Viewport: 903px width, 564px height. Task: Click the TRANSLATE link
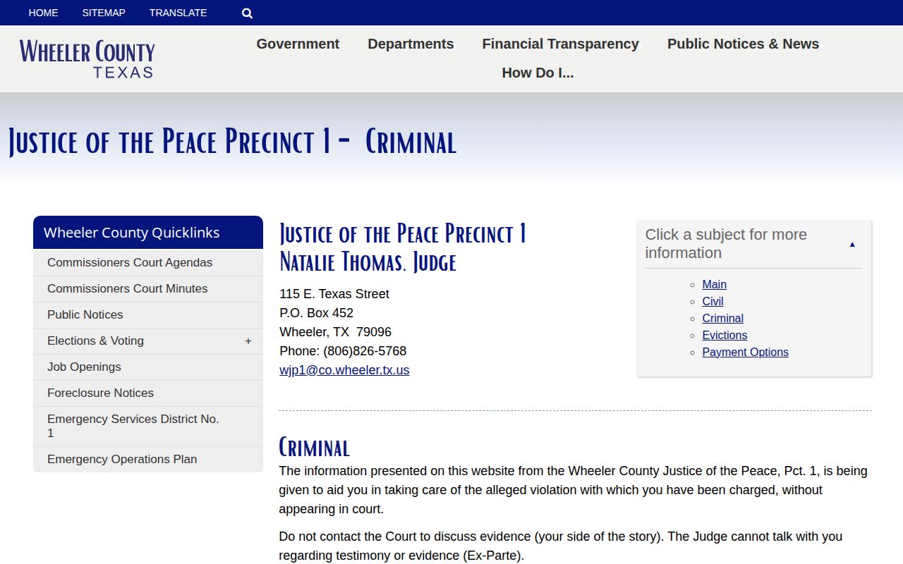point(178,13)
